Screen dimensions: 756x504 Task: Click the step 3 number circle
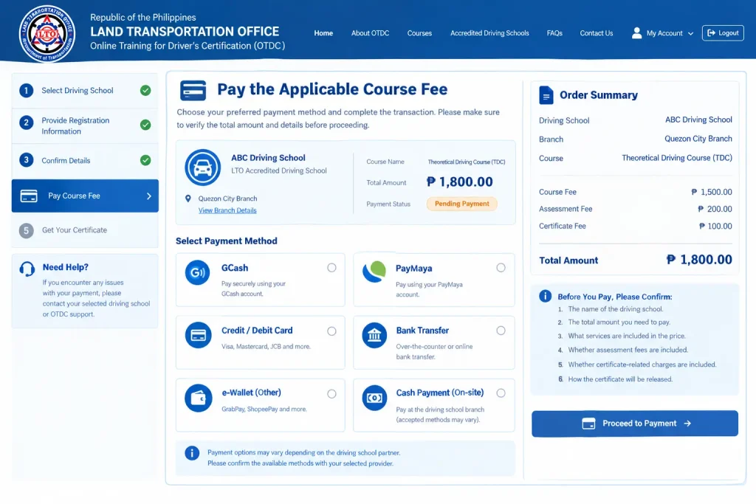tap(26, 160)
